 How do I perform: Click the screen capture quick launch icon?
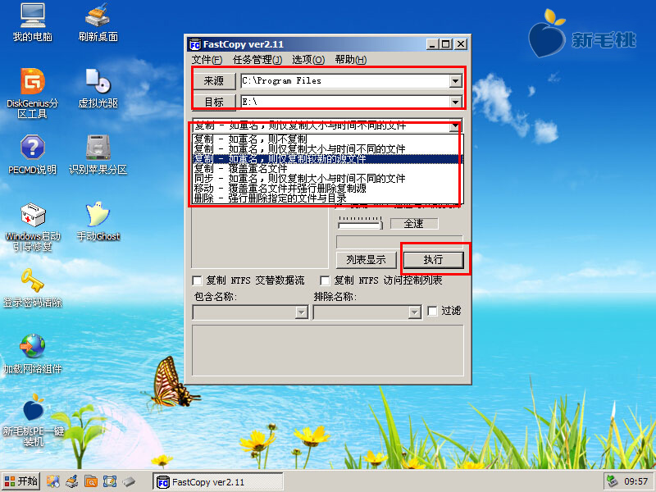coord(110,481)
